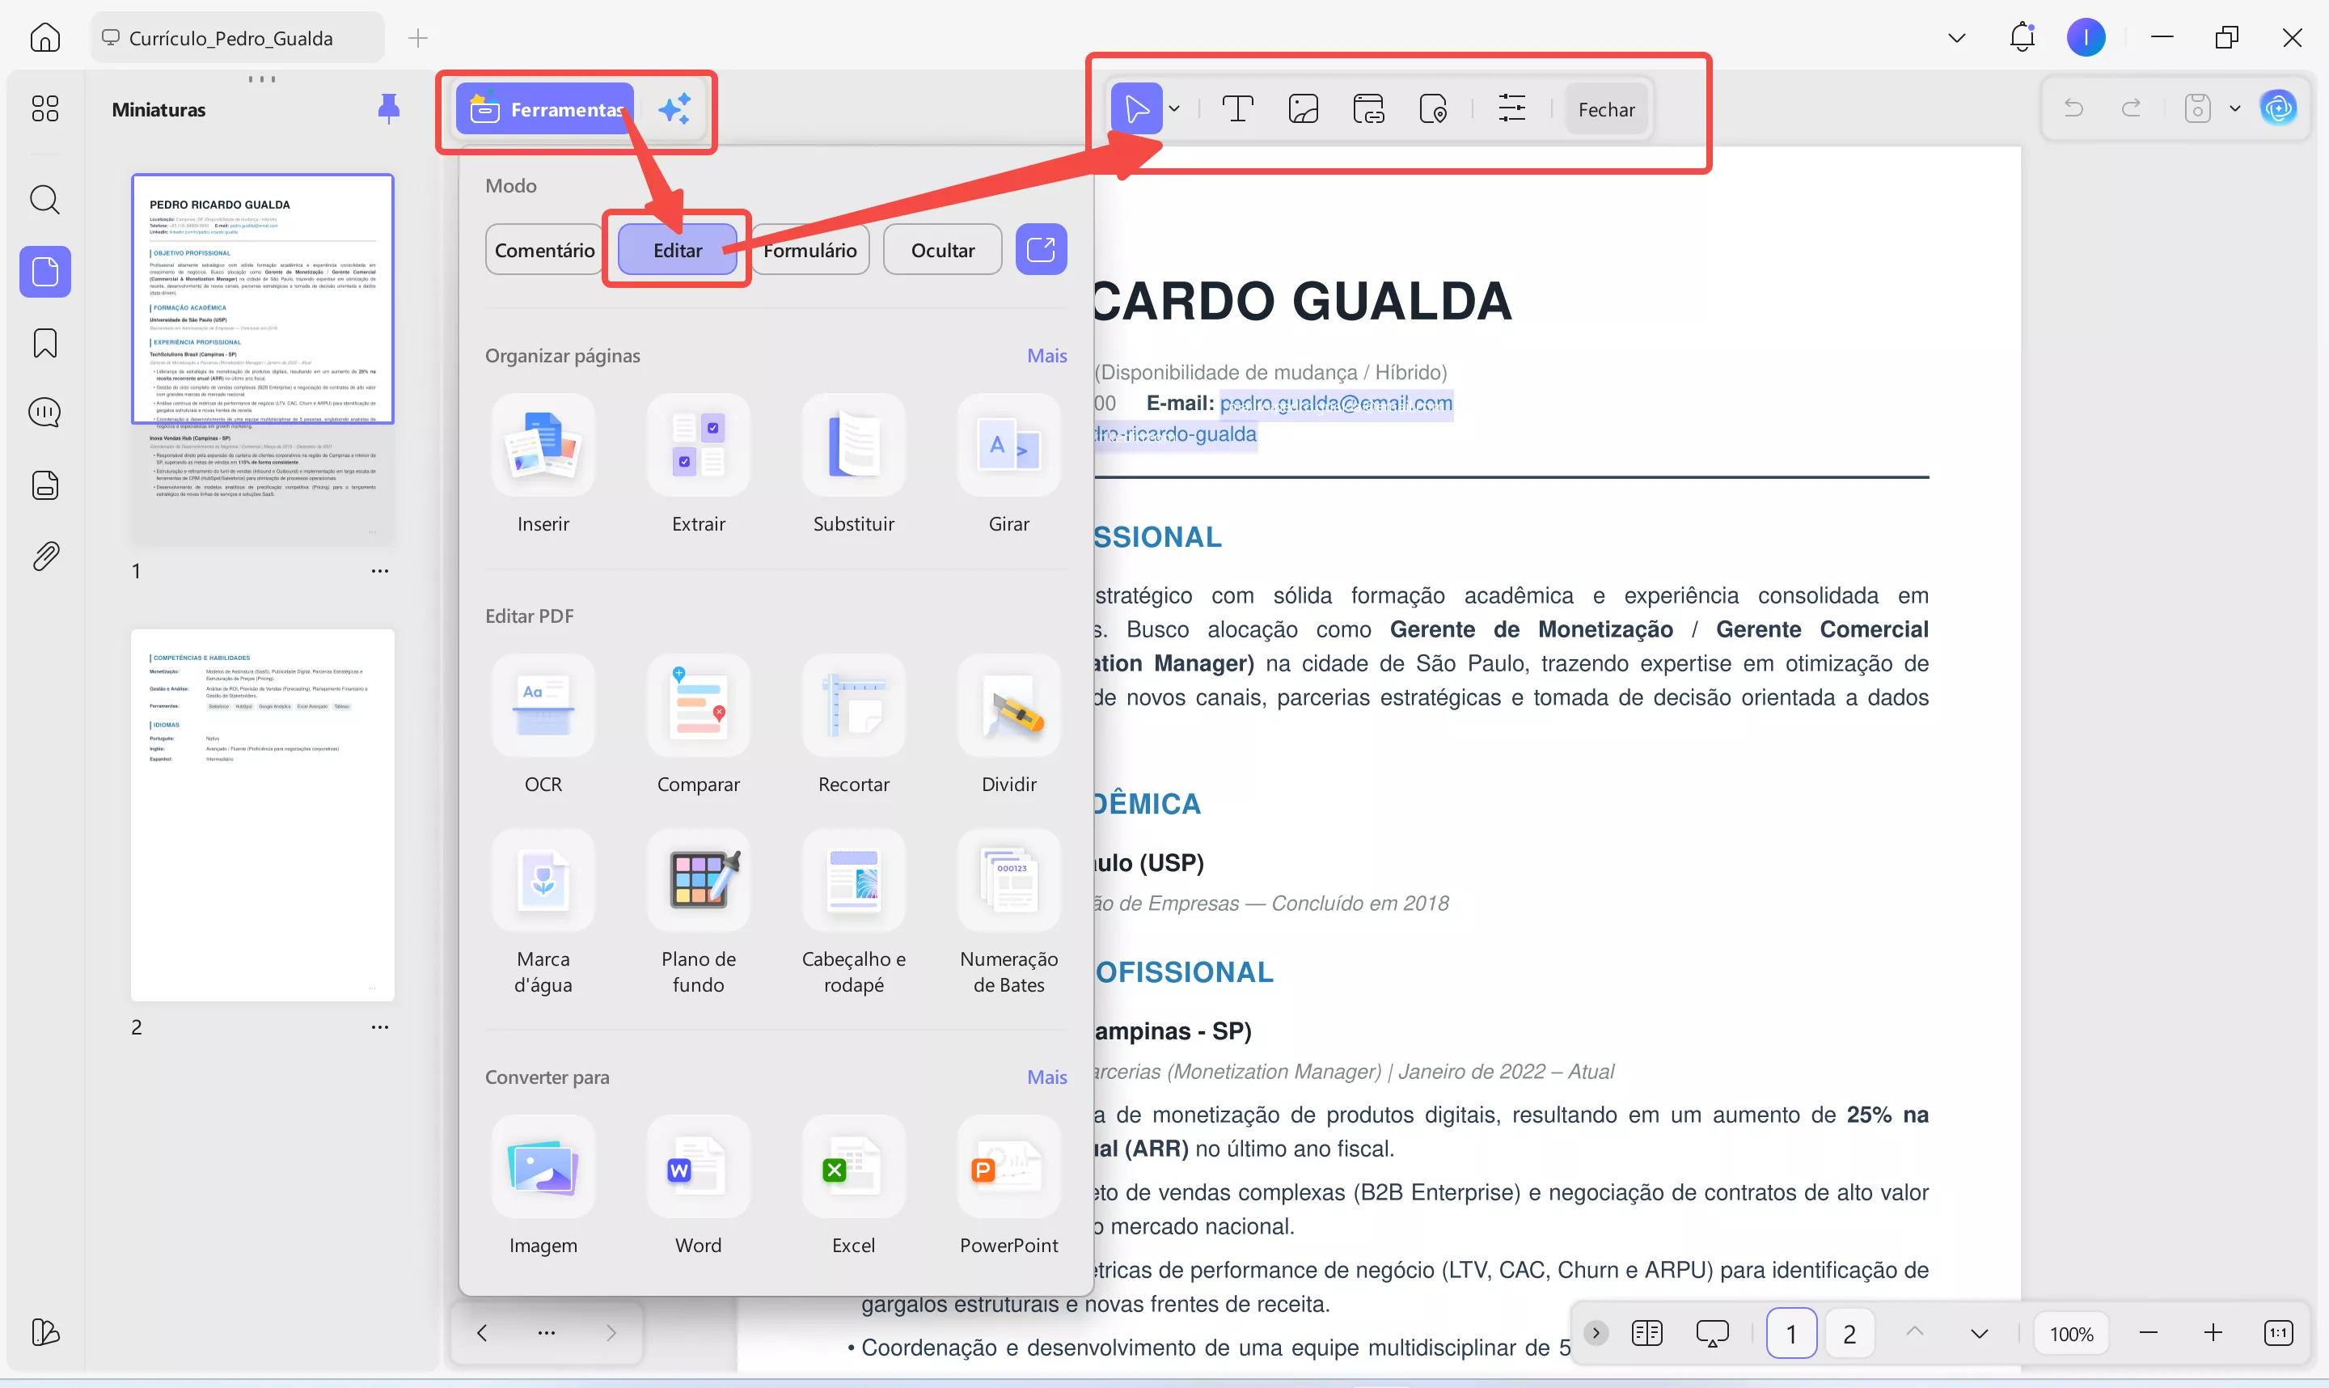
Task: Open the UPDF cloud icon
Action: (x=2277, y=108)
